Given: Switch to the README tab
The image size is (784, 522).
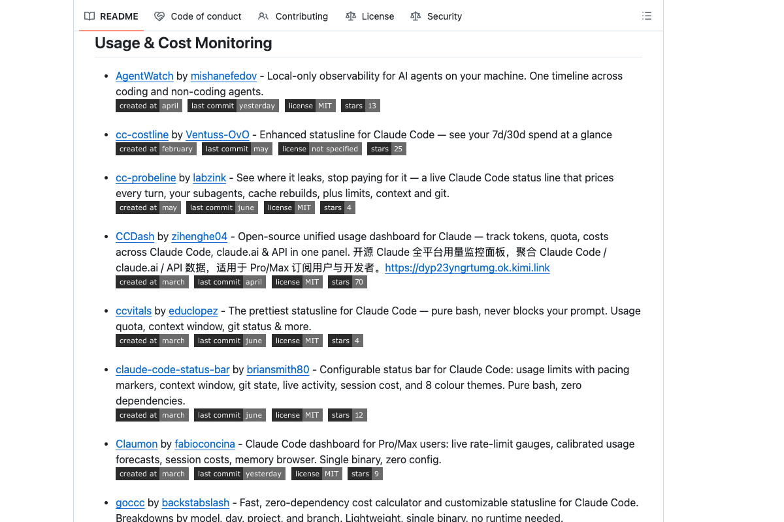Looking at the screenshot, I should point(111,16).
